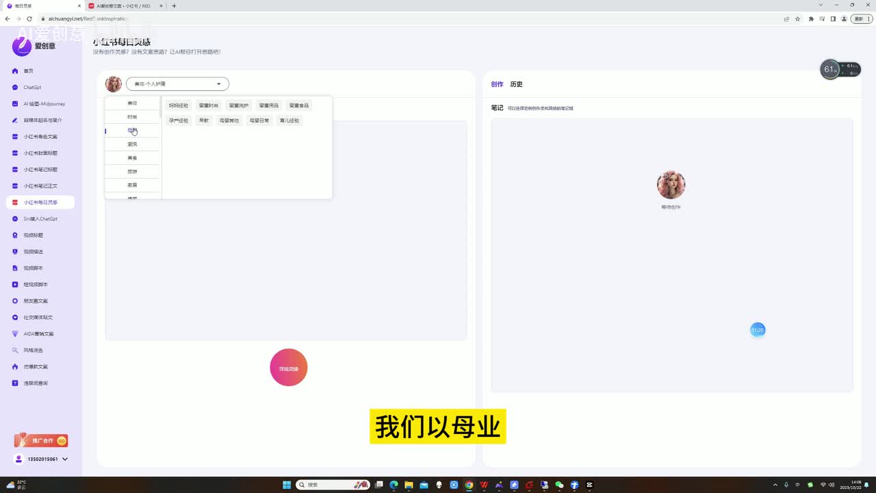876x493 pixels.
Task: Click the 违禁词查询 sidebar icon
Action: coord(15,383)
